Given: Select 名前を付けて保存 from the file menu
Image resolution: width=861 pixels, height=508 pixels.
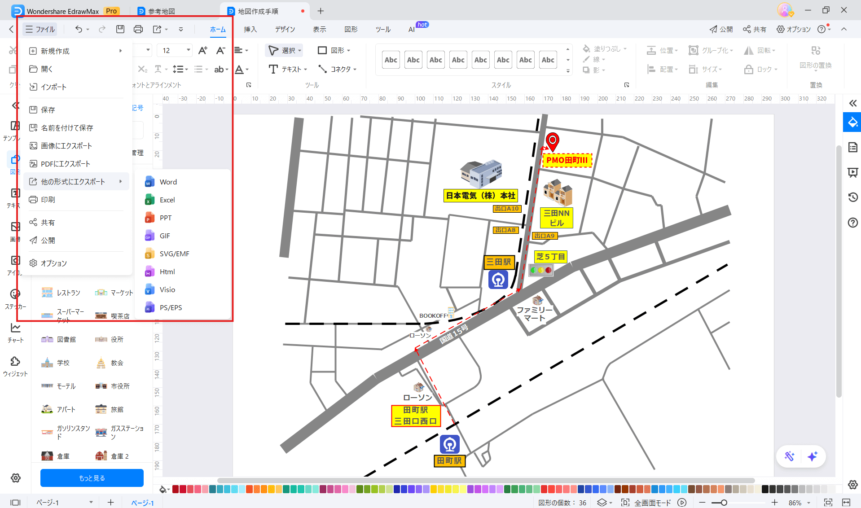Looking at the screenshot, I should click(x=67, y=128).
